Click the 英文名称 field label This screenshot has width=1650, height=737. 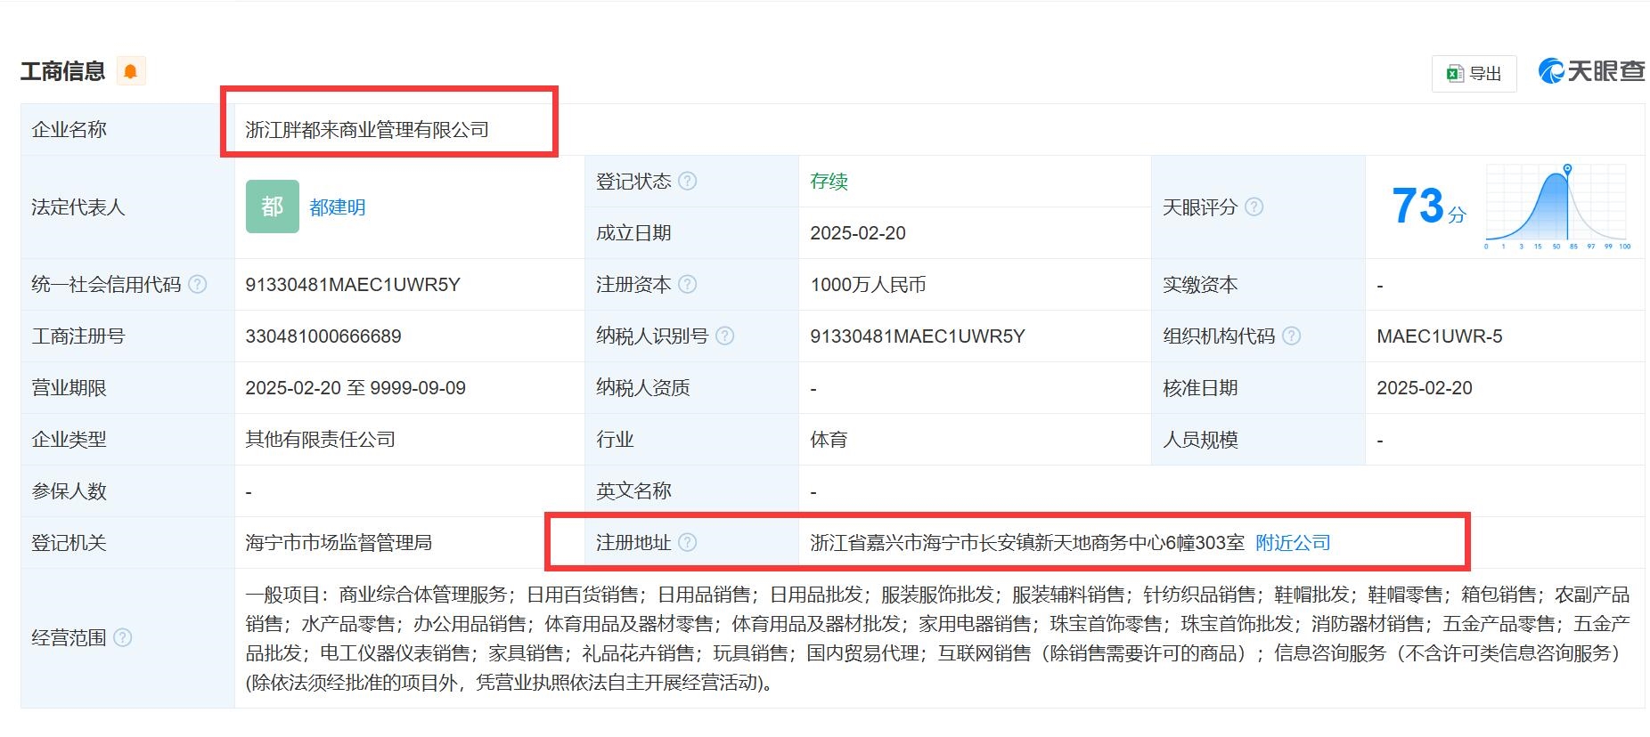coord(633,491)
